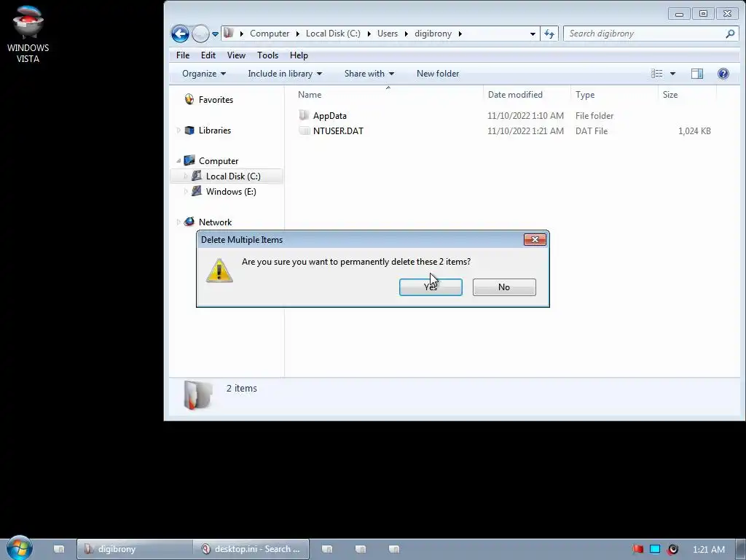Create a New folder
This screenshot has width=746, height=560.
pos(438,74)
